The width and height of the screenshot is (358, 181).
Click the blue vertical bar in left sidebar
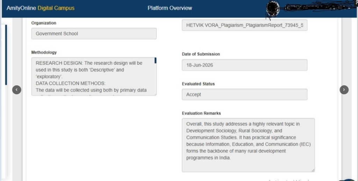[6, 55]
